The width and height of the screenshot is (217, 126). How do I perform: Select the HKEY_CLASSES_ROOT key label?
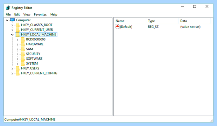36,25
